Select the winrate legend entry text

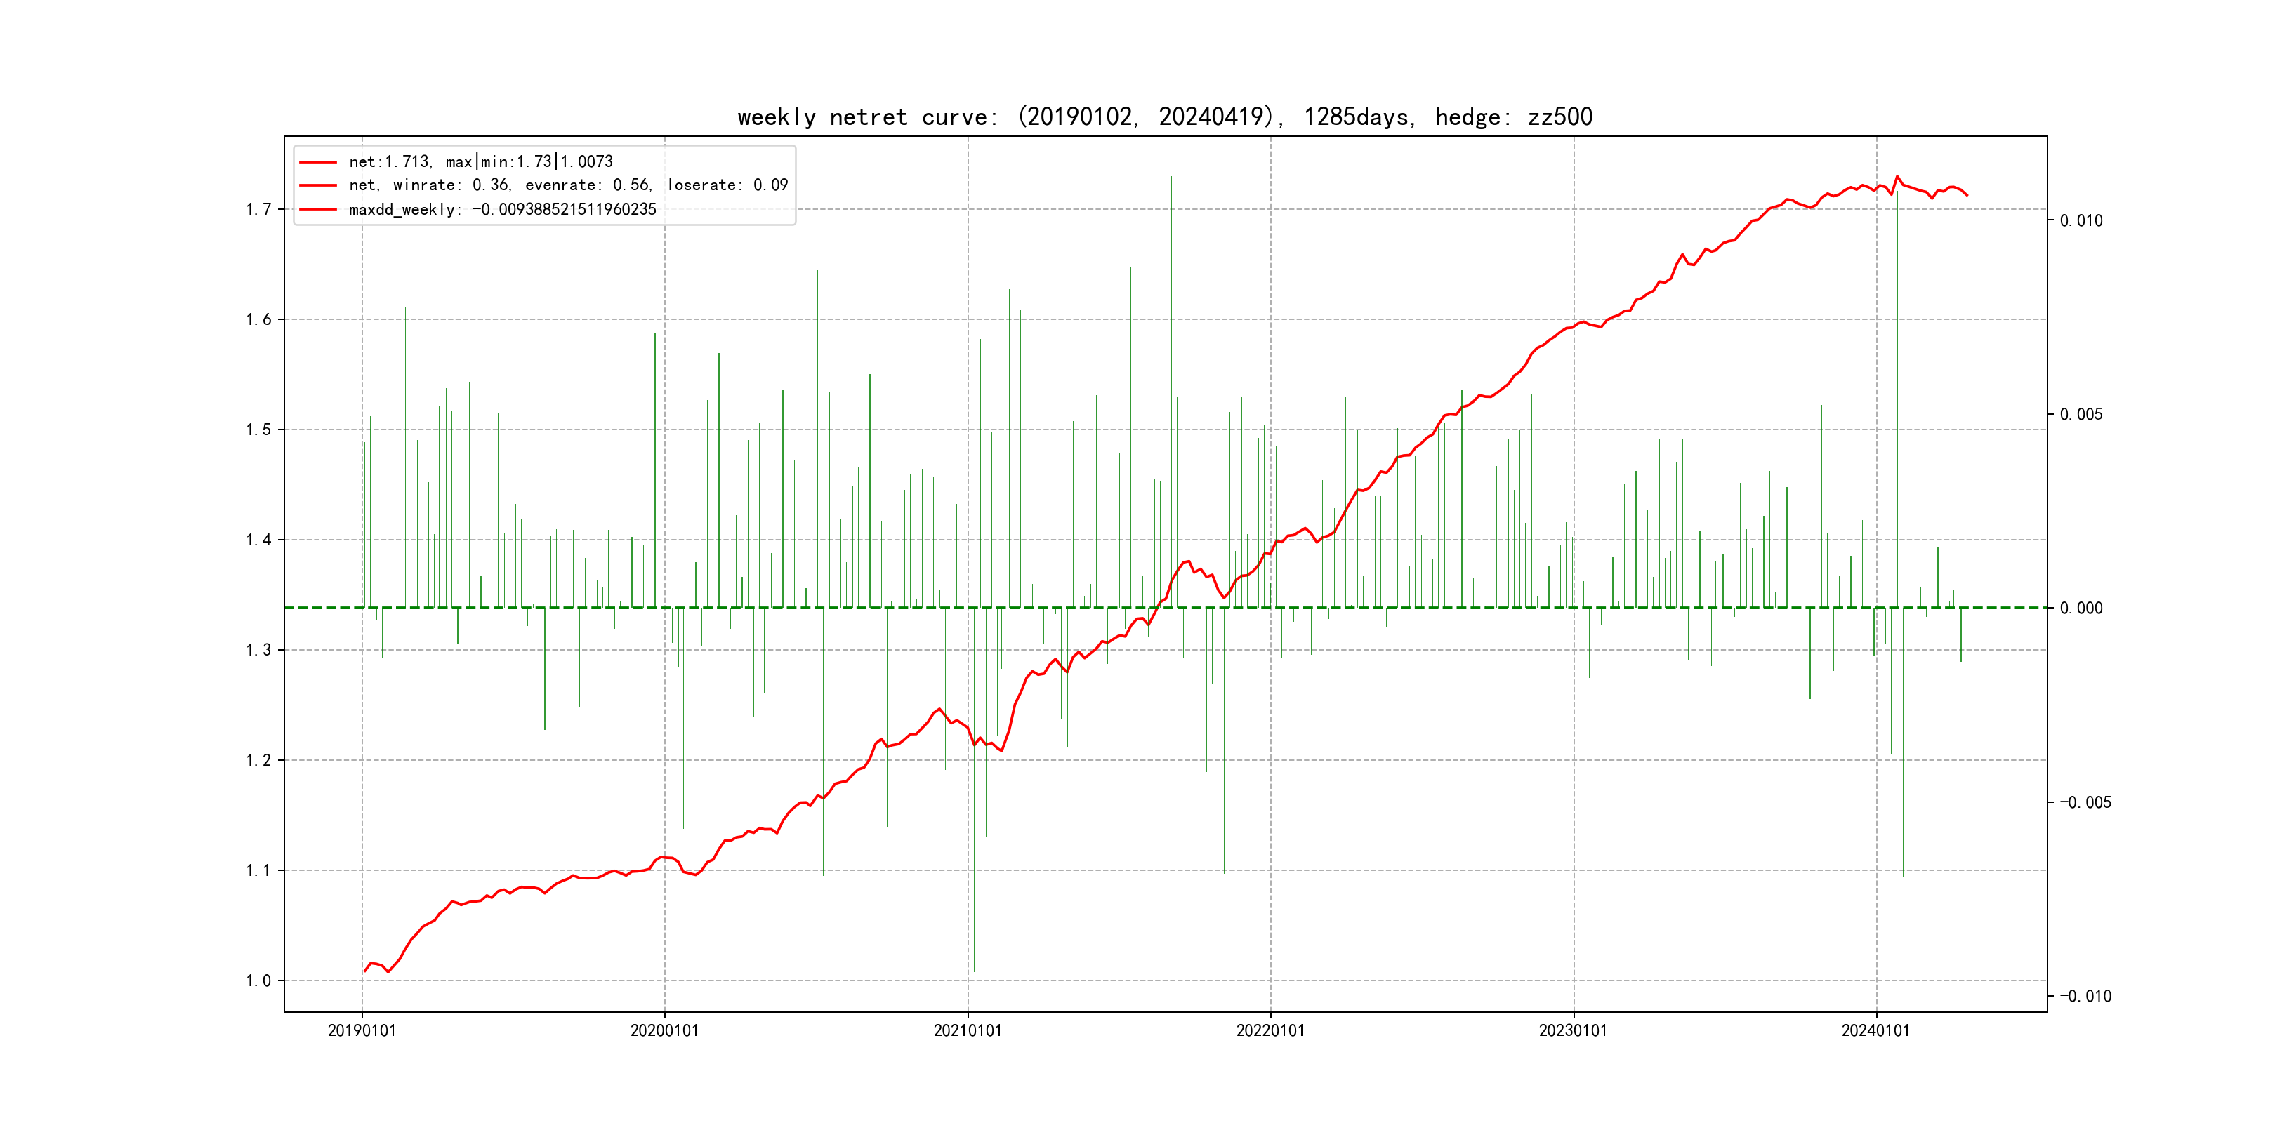pyautogui.click(x=568, y=185)
